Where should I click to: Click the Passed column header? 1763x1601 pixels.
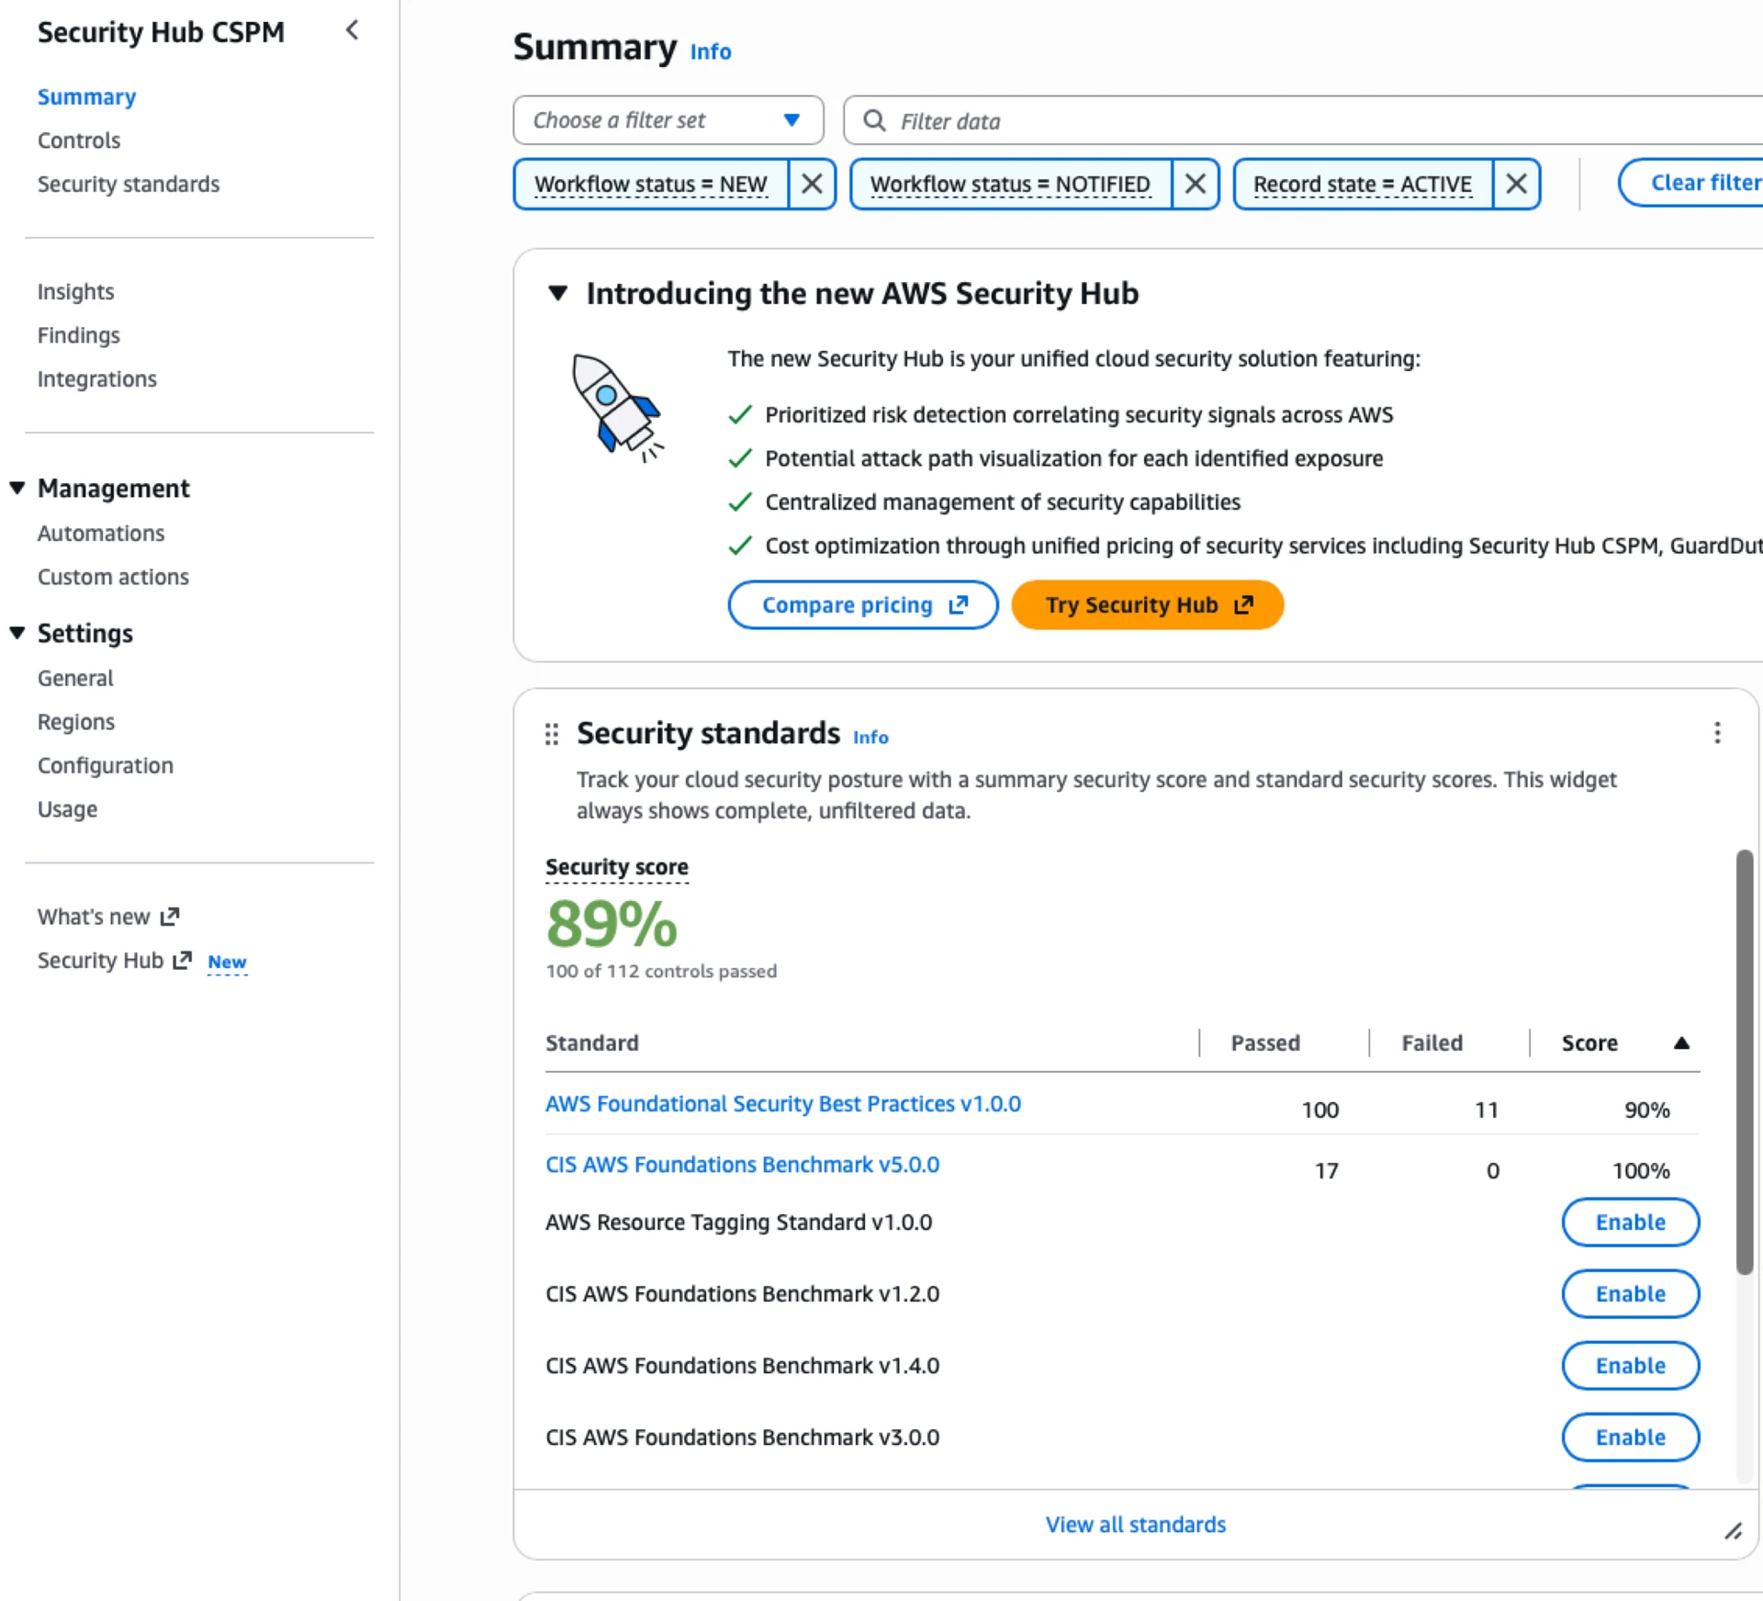(1265, 1043)
